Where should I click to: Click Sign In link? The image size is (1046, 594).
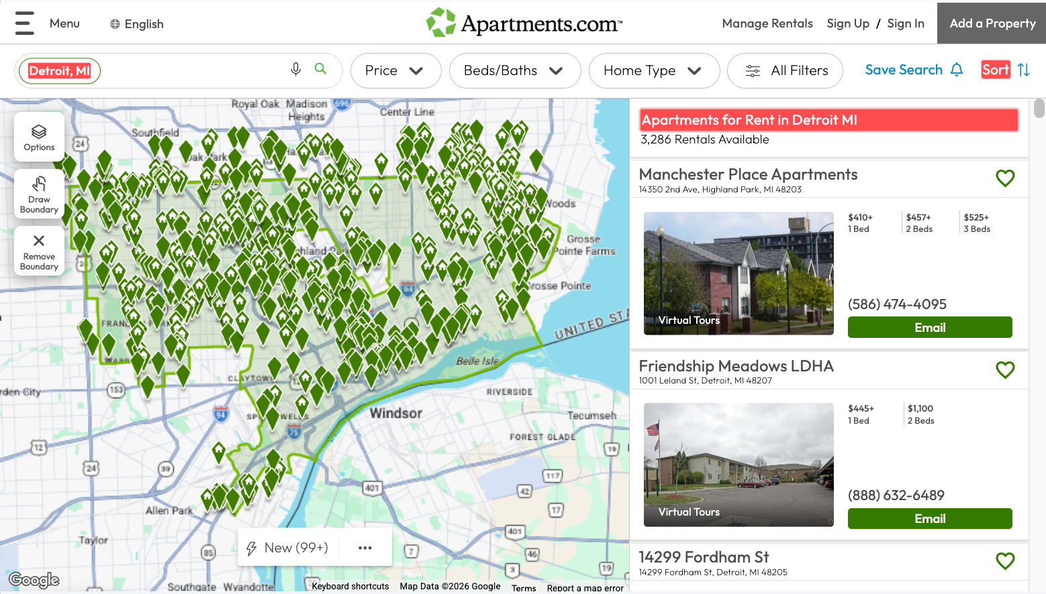[x=906, y=23]
